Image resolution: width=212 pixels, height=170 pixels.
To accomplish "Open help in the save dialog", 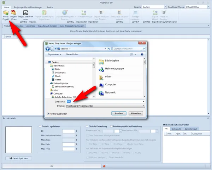I will click(142, 54).
